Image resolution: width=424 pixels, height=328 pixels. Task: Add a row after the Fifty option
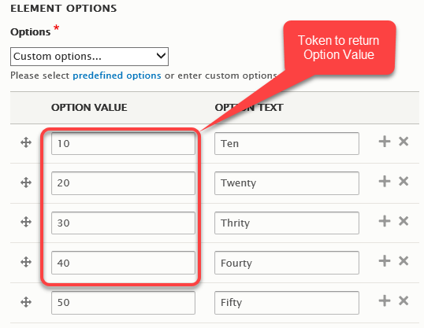tap(385, 300)
